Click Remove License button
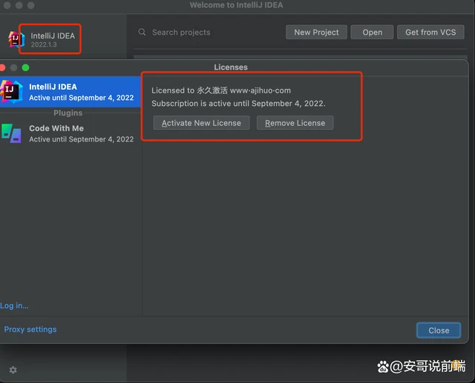 [x=295, y=123]
